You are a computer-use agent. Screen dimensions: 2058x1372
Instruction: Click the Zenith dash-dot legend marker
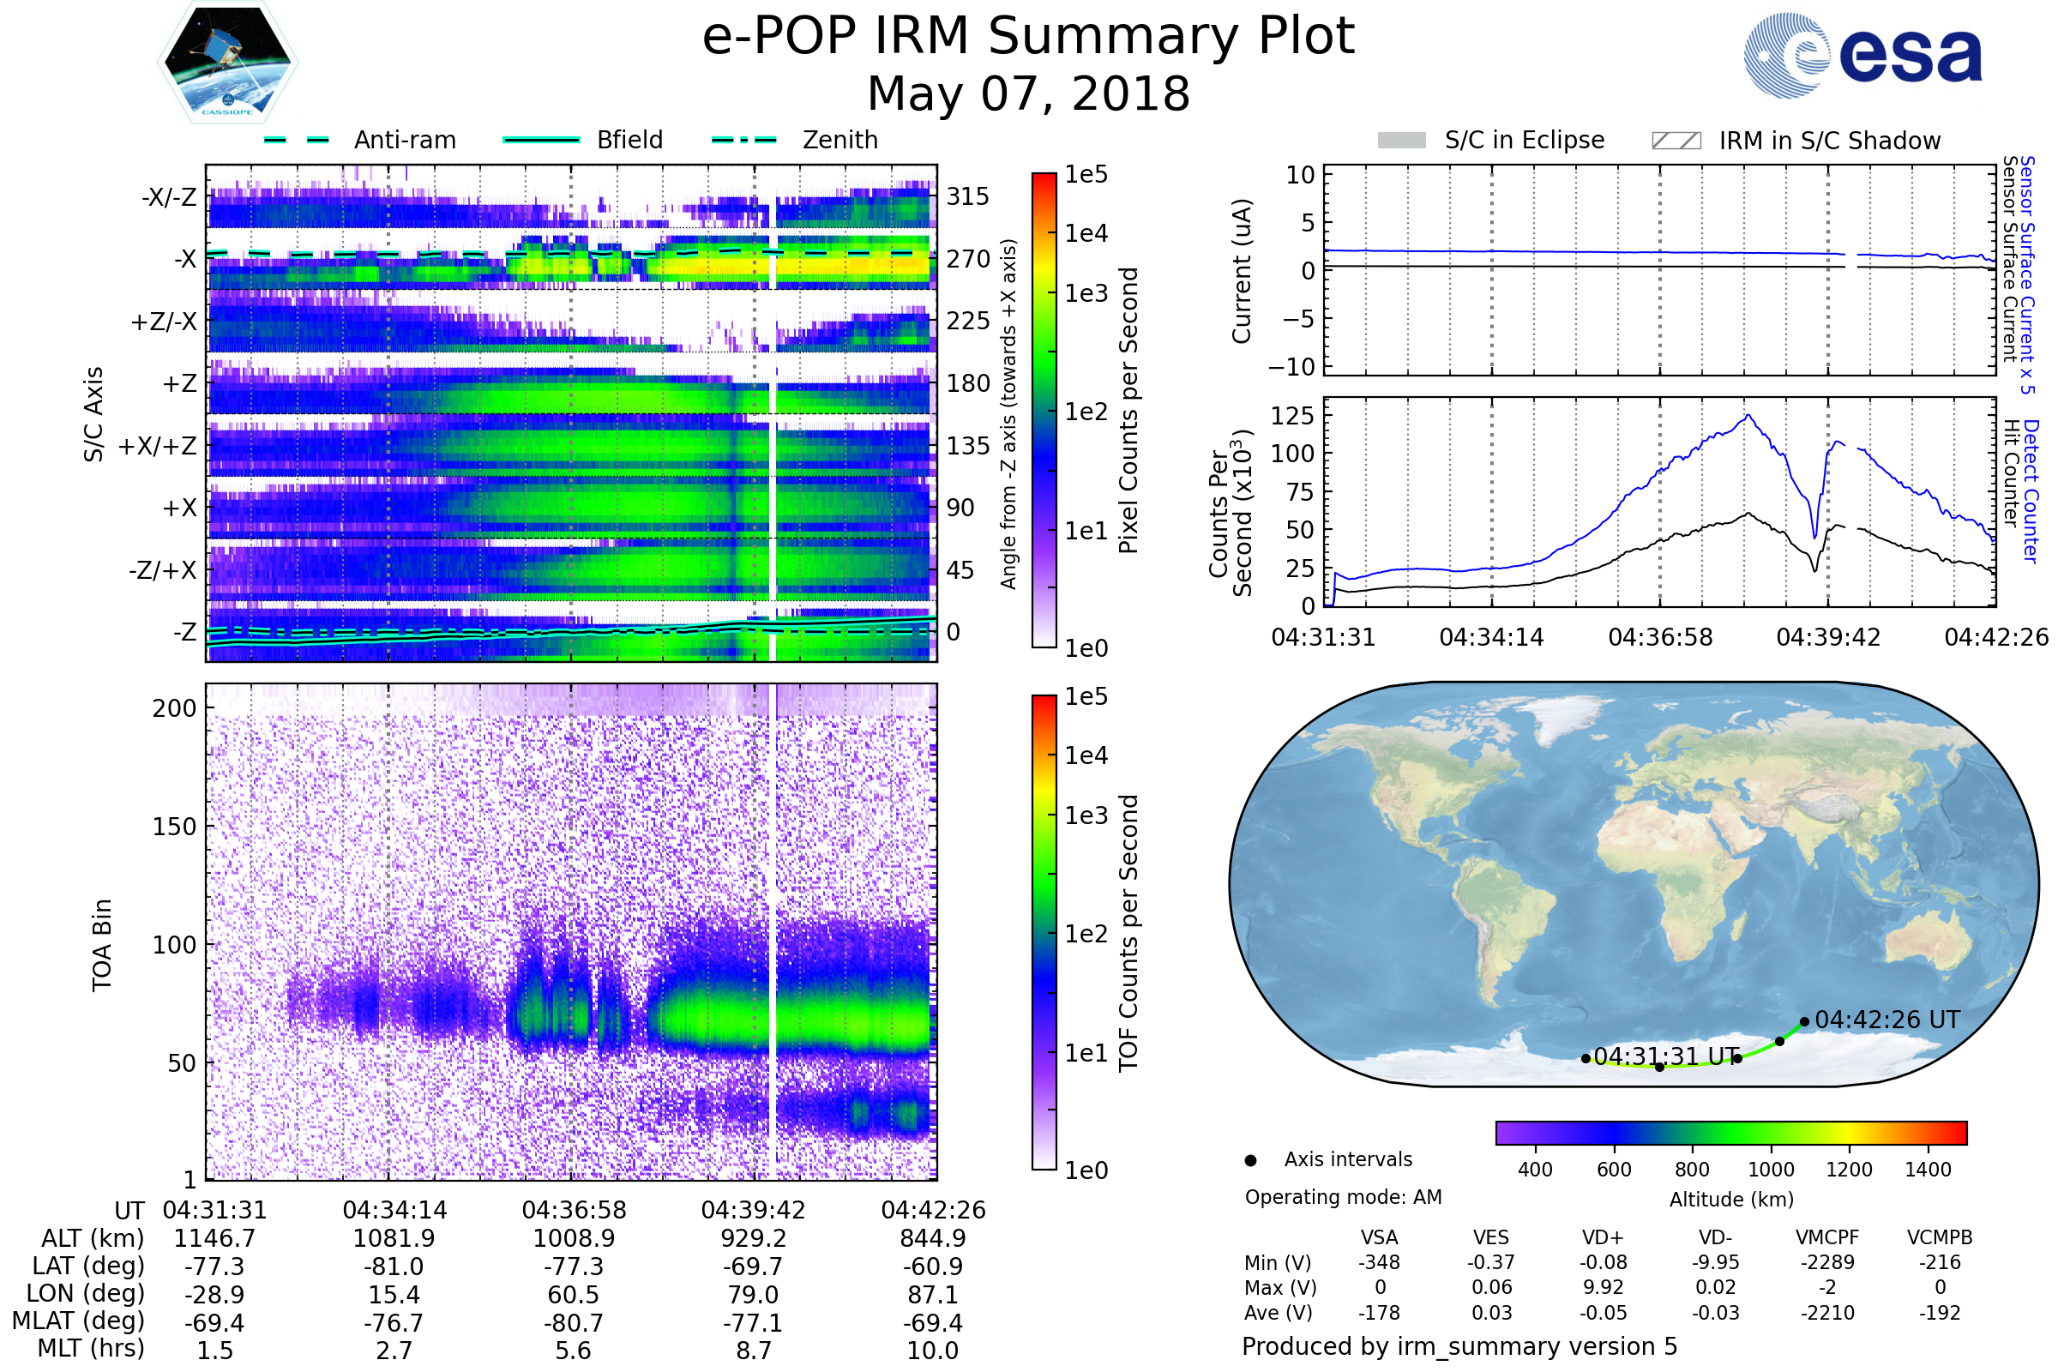743,140
